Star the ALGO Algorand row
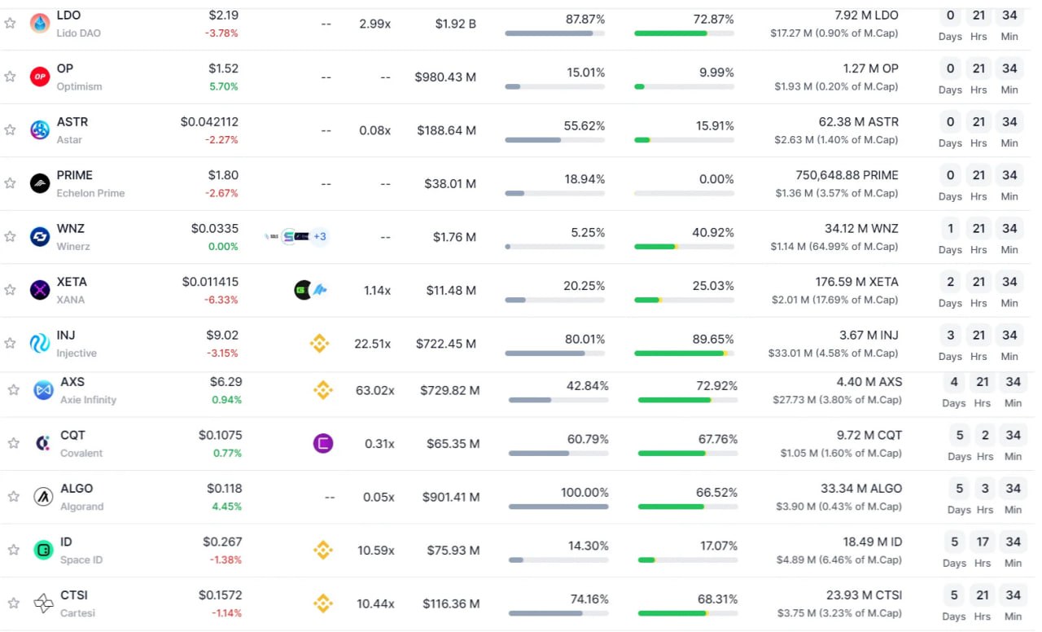 [x=14, y=497]
